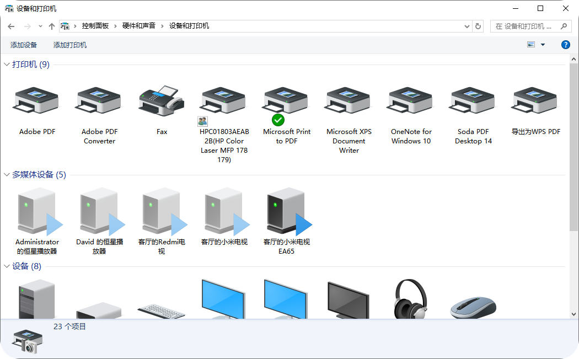Click the control panel icon in address bar
579x359 pixels.
click(x=65, y=26)
